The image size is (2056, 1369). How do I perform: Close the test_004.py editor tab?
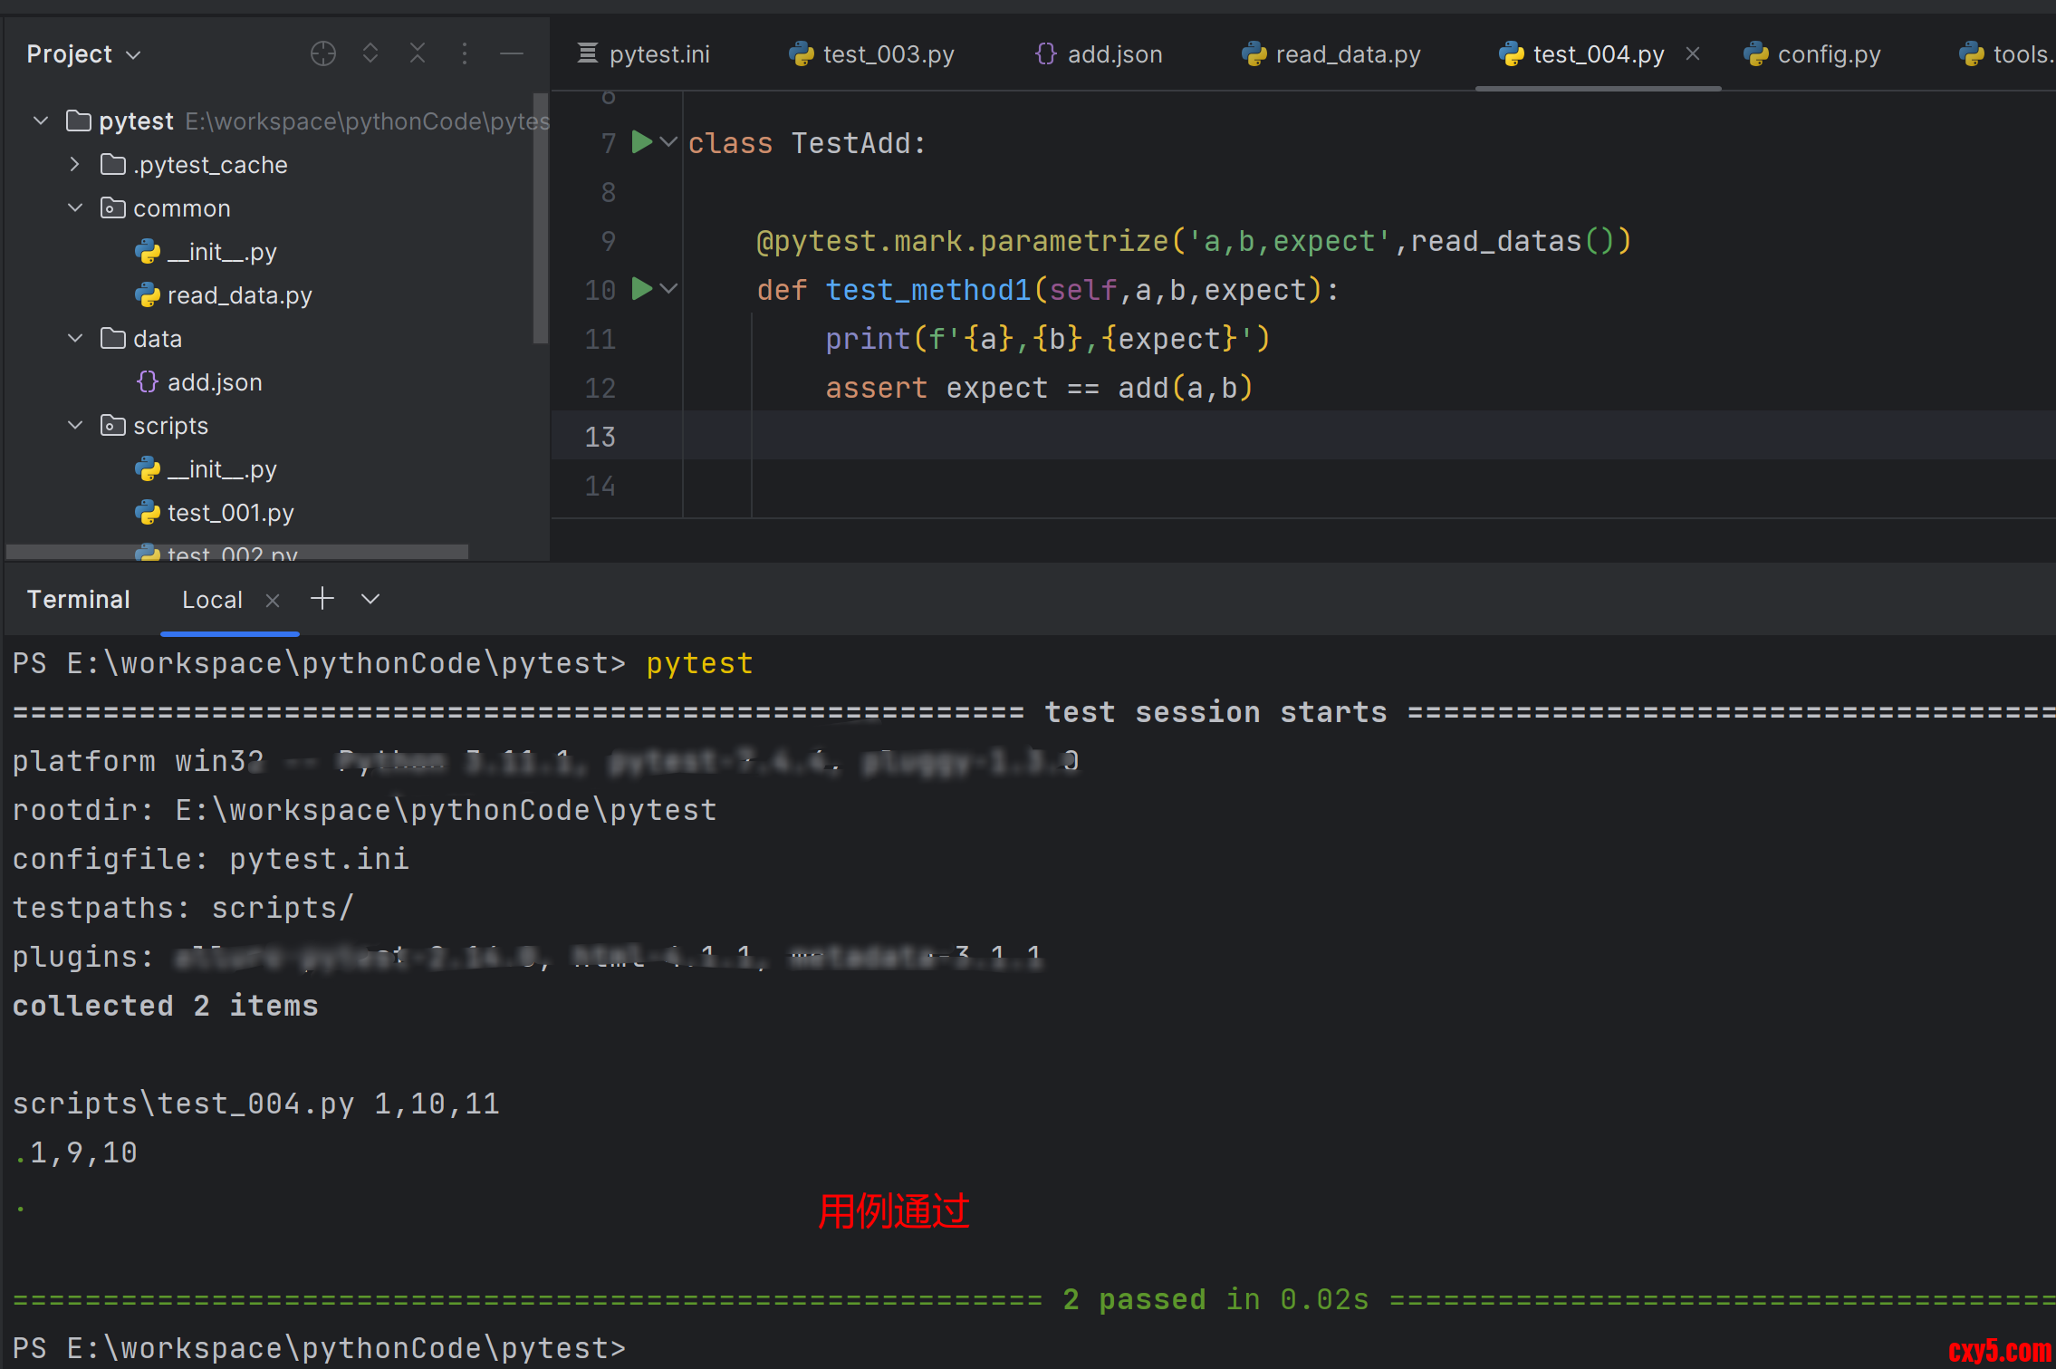(x=1692, y=54)
